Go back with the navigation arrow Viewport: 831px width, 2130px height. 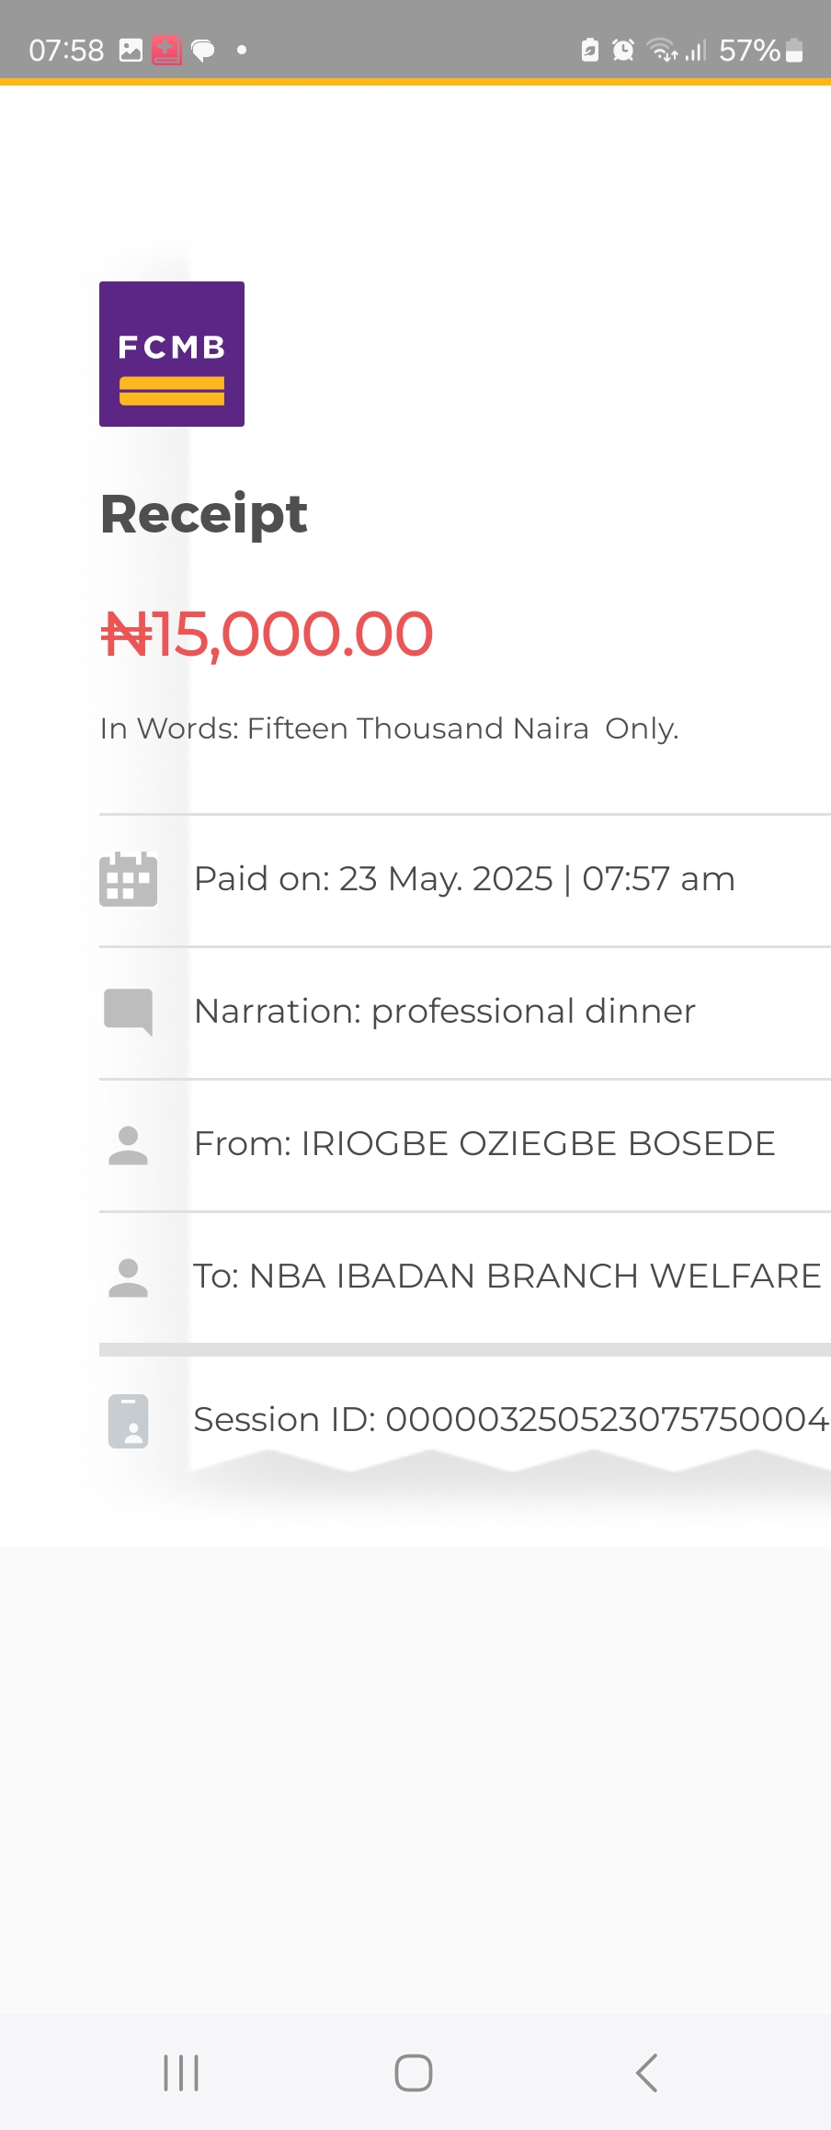click(x=647, y=2073)
